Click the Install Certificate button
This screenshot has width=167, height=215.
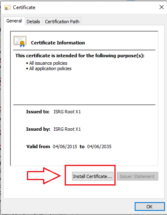92,176
